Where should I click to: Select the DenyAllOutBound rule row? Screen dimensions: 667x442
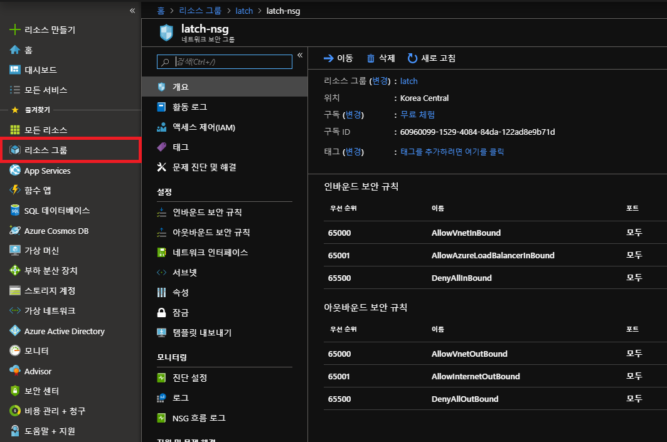495,399
